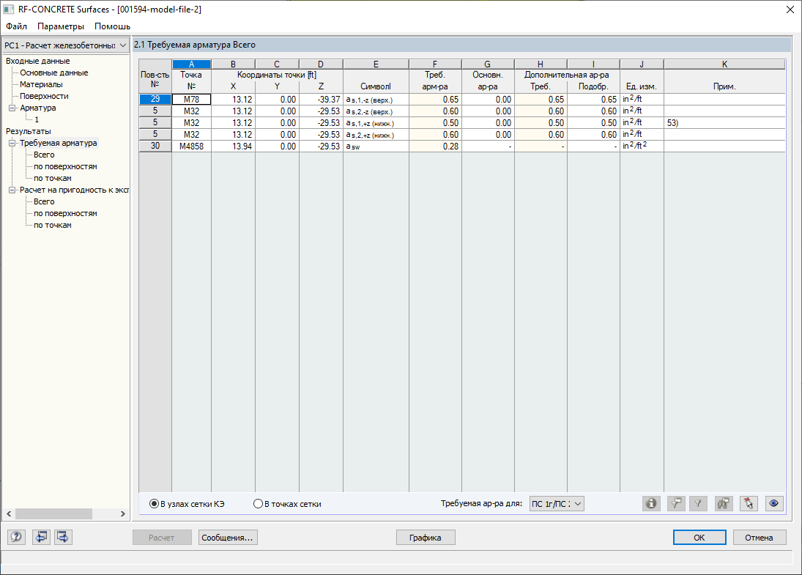802x575 pixels.
Task: Select 'Поверхности' in the tree
Action: (44, 96)
